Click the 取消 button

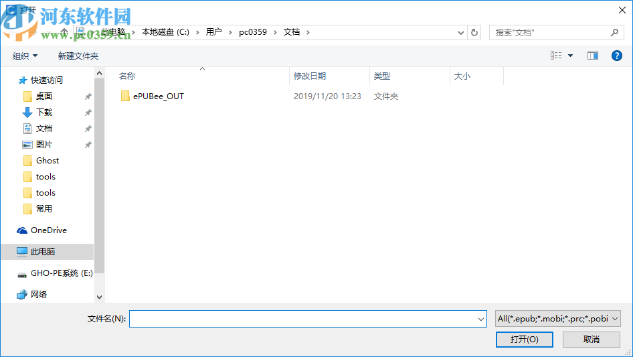point(592,339)
